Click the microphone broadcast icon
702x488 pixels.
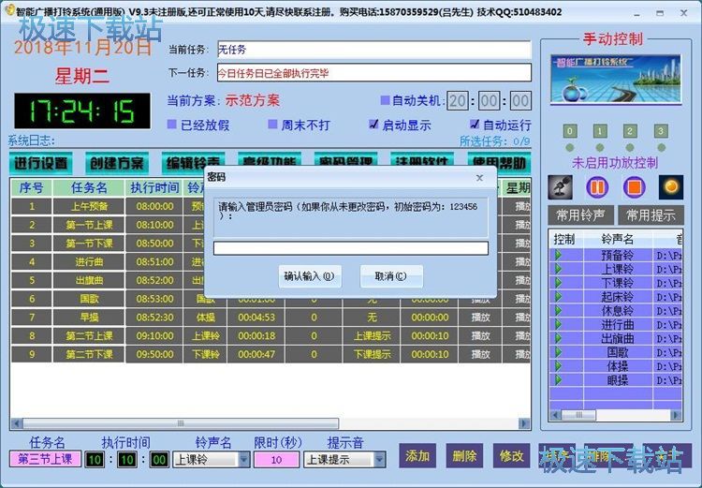(560, 187)
